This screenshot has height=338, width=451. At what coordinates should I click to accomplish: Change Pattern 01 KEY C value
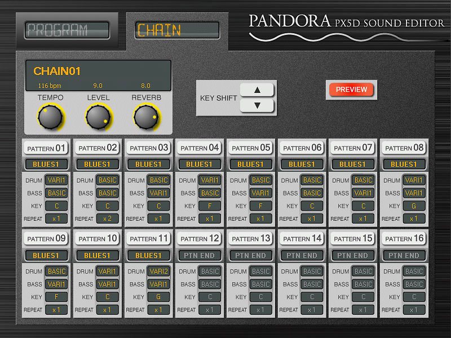pyautogui.click(x=56, y=206)
